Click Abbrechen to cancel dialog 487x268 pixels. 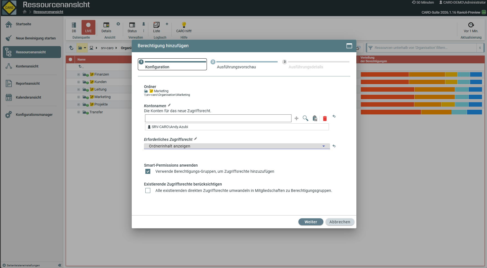pos(340,222)
